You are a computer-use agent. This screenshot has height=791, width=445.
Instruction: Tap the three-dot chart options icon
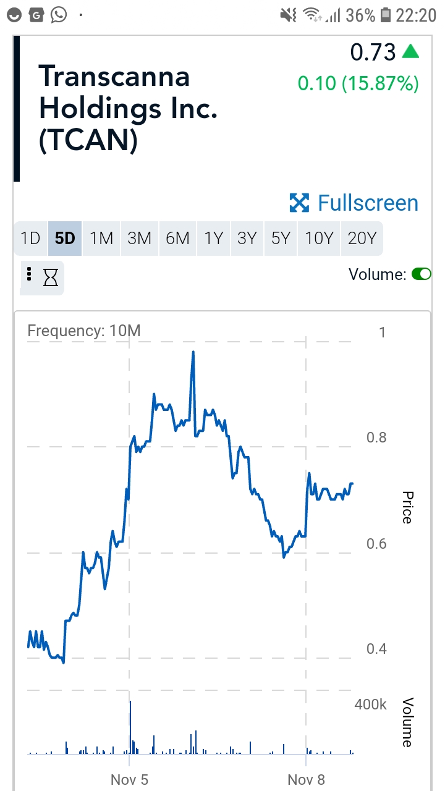29,274
